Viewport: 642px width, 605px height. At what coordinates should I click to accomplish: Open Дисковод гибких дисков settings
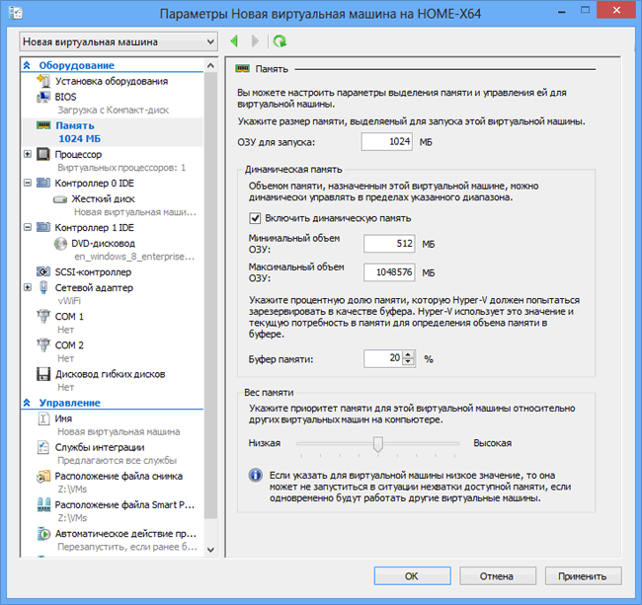click(x=111, y=374)
